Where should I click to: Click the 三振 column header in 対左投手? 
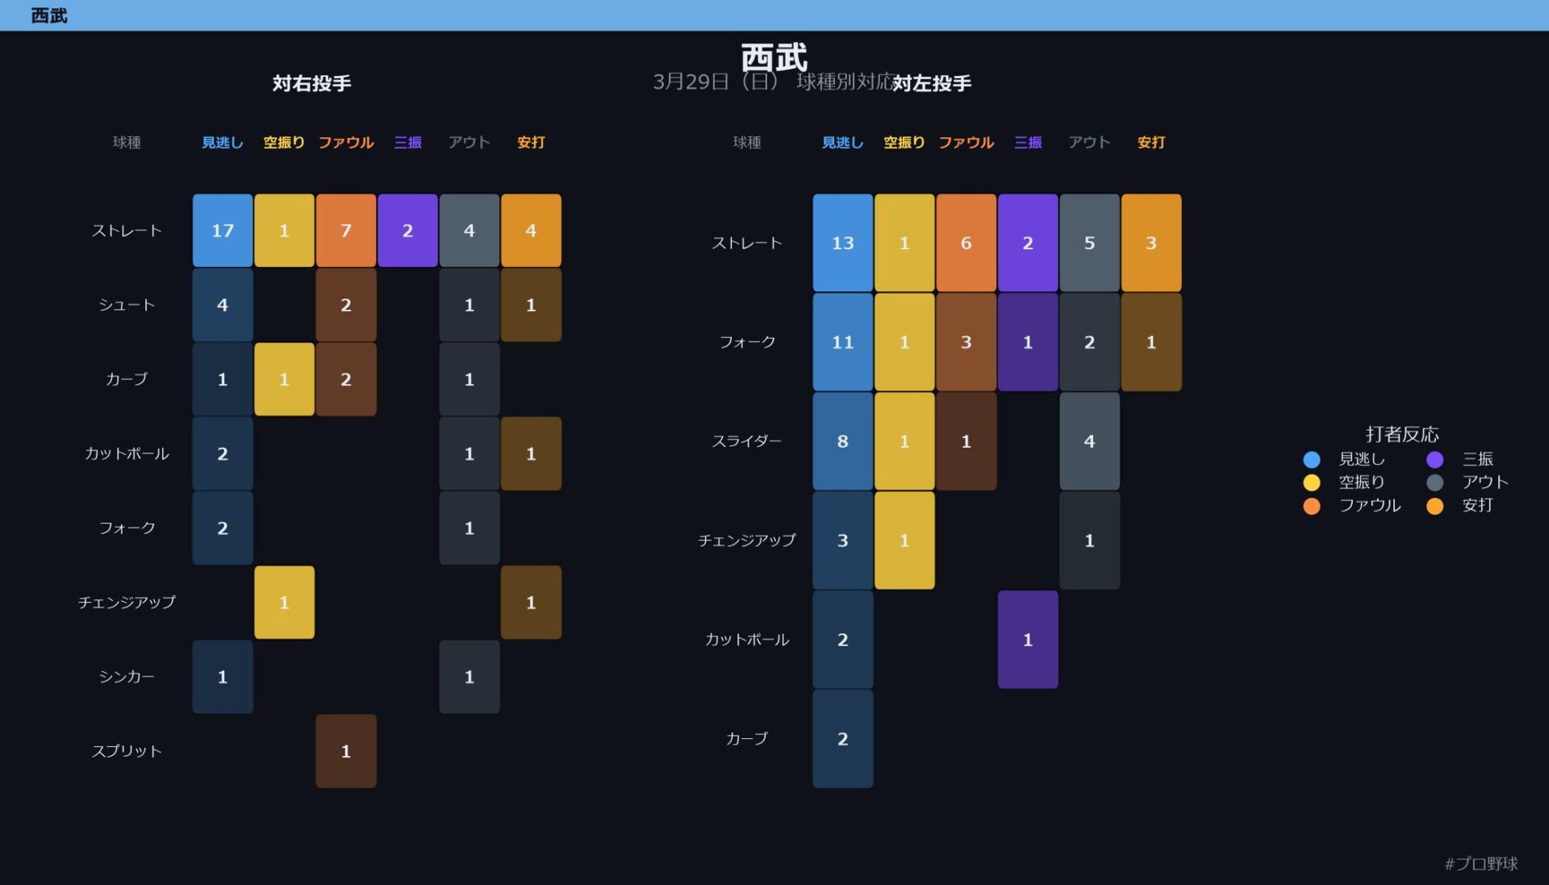point(1028,142)
